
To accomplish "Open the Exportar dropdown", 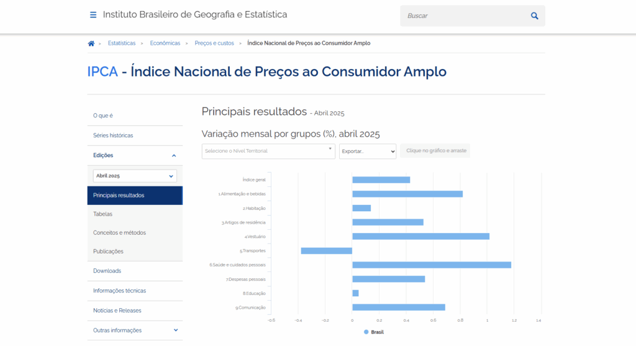I will coord(367,151).
